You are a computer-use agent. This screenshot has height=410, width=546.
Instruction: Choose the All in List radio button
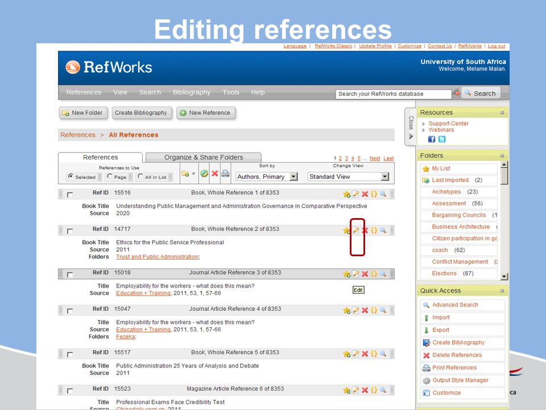pyautogui.click(x=140, y=176)
